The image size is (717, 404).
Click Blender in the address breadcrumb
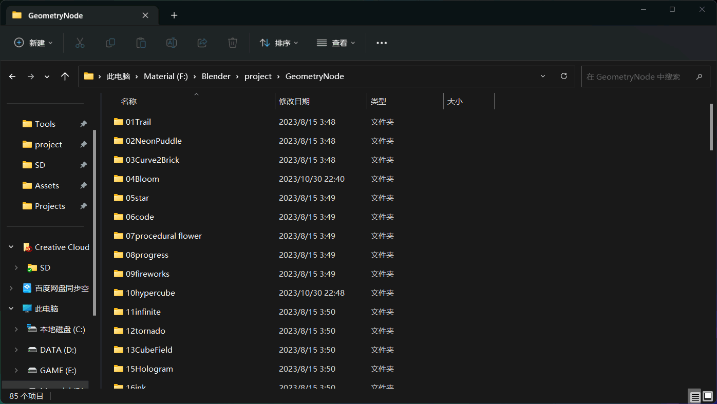(216, 76)
